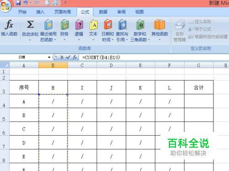Switch to the 数据 (Data) tab
This screenshot has width=229, height=171.
(103, 12)
